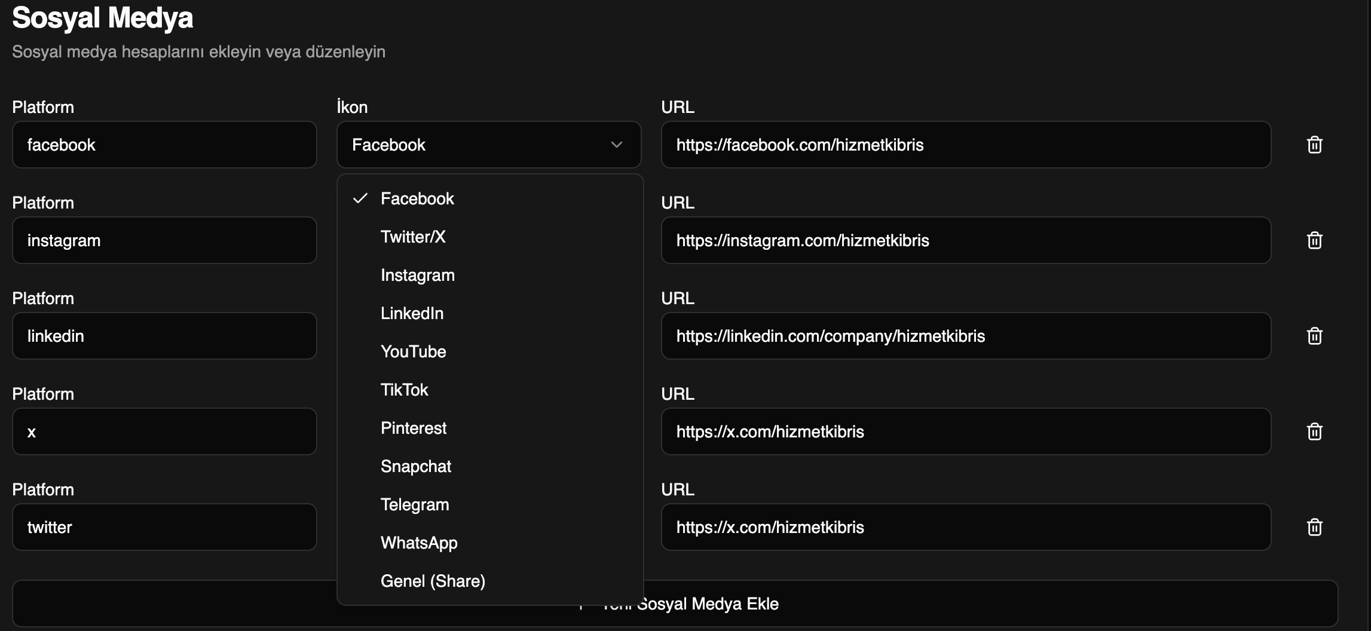This screenshot has width=1371, height=631.
Task: Choose WhatsApp from the icon list
Action: (x=490, y=543)
